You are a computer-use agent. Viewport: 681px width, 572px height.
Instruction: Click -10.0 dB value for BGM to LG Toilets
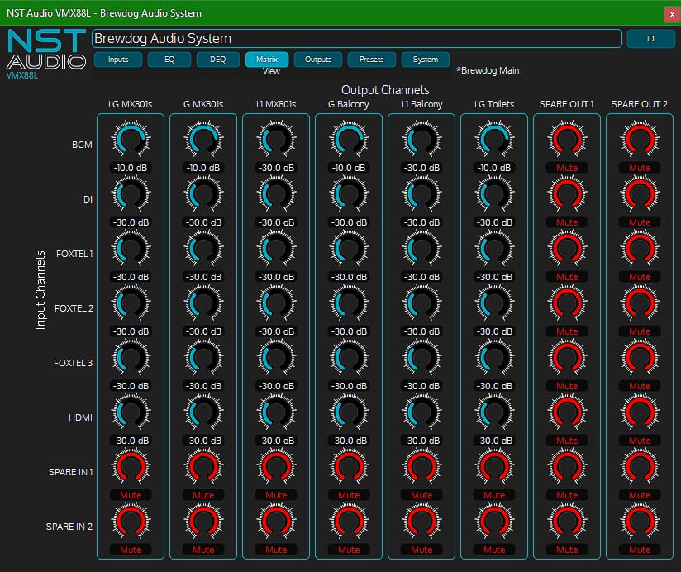pos(494,168)
